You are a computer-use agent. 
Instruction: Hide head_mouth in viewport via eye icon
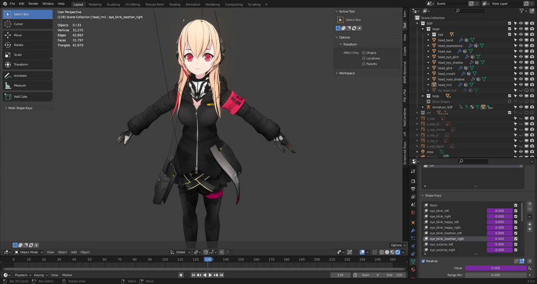pyautogui.click(x=521, y=74)
